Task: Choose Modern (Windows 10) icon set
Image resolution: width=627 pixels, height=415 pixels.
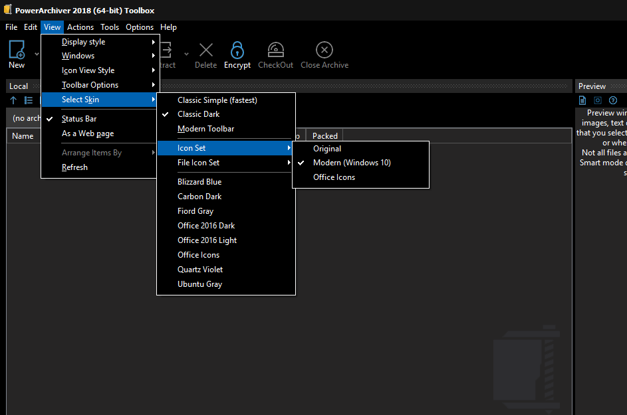Action: pos(360,163)
